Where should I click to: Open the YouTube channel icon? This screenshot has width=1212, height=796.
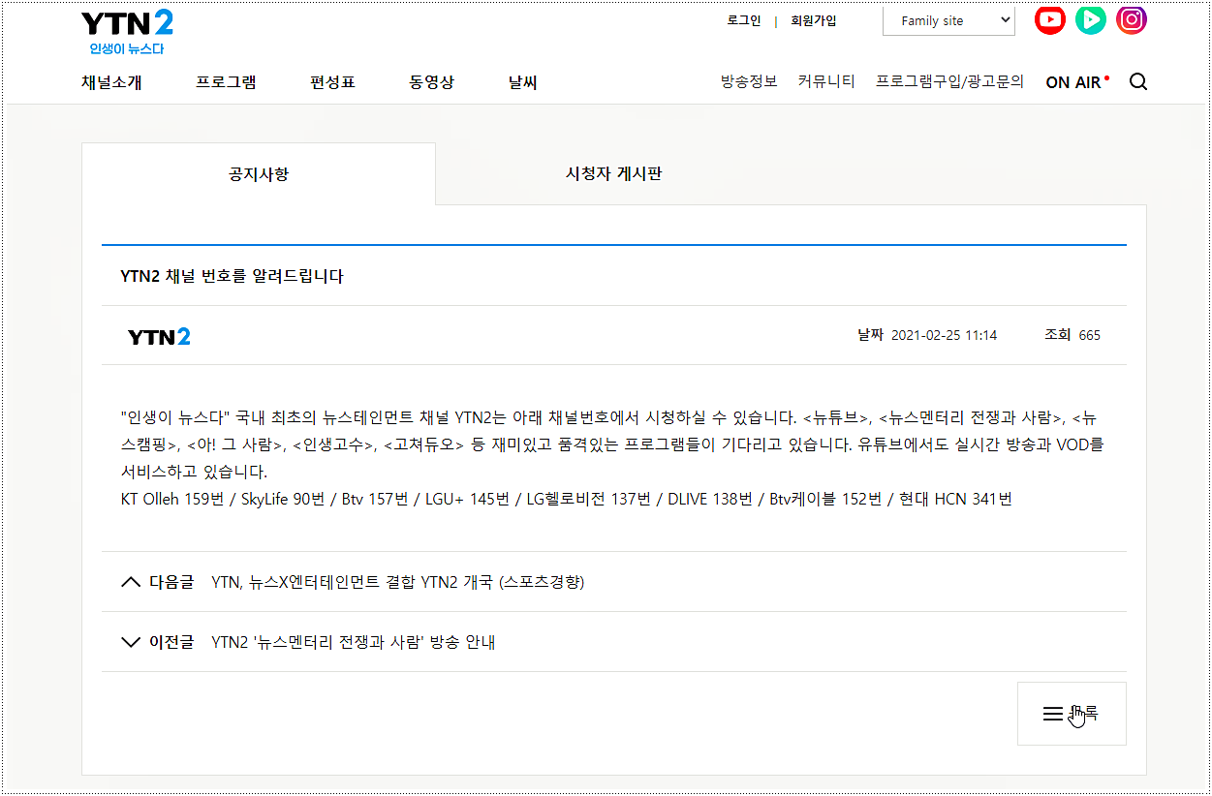(1049, 19)
